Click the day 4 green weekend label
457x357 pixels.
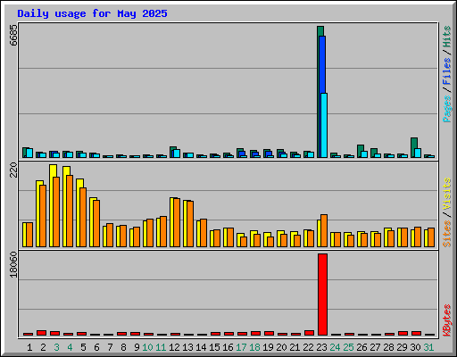pyautogui.click(x=70, y=347)
